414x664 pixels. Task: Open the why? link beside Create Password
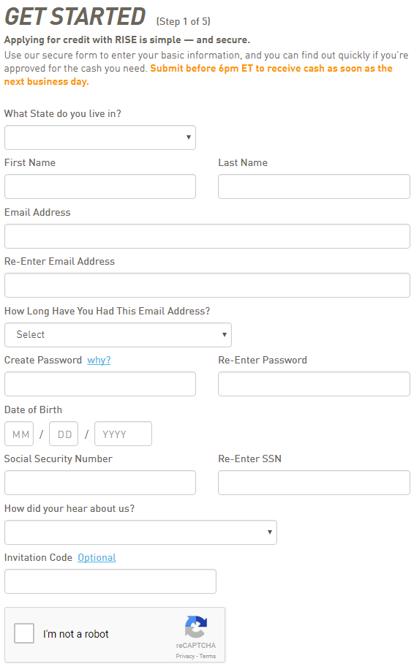coord(99,361)
